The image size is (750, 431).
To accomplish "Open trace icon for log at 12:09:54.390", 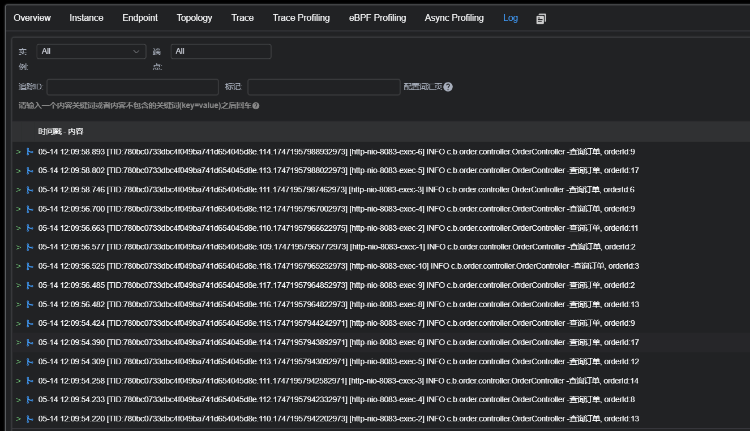I will (30, 343).
